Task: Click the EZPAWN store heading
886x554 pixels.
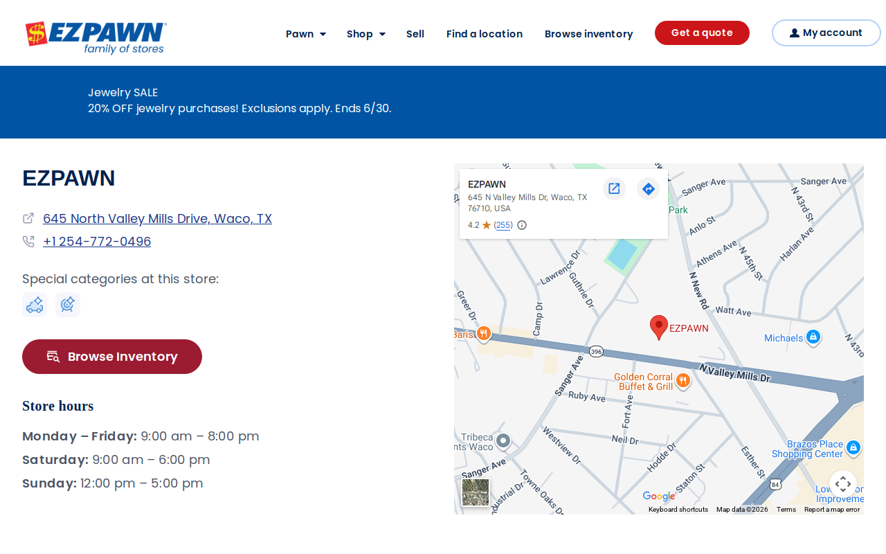Action: click(69, 178)
